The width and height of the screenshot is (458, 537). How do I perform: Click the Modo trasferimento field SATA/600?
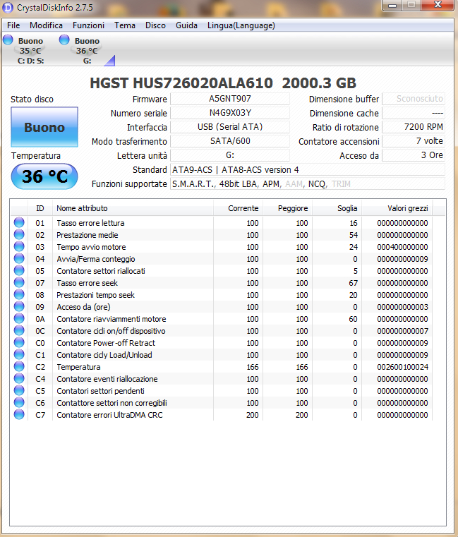[230, 140]
